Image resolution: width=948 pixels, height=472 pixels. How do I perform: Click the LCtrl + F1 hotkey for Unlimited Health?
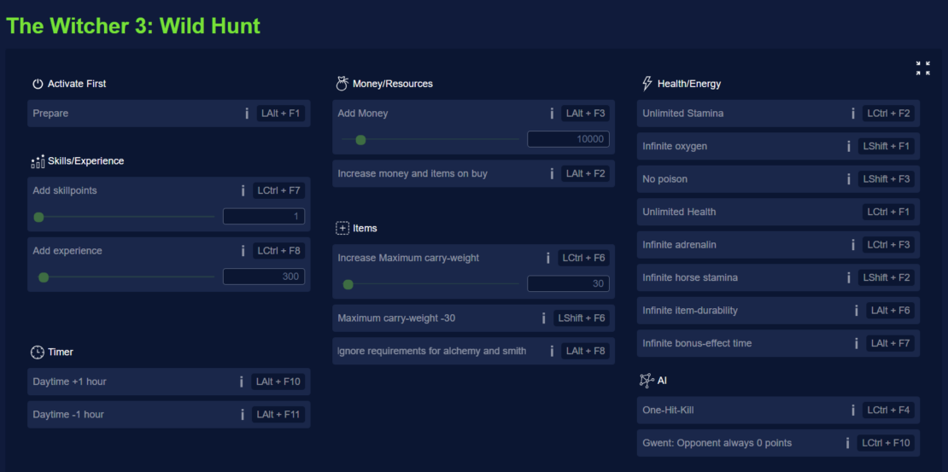click(x=889, y=213)
